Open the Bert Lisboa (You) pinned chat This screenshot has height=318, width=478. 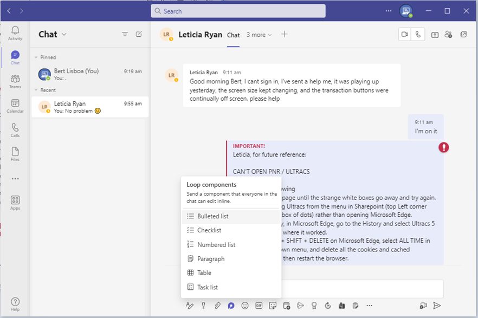90,74
